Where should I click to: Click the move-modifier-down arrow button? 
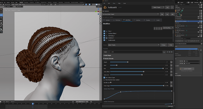point(157,28)
